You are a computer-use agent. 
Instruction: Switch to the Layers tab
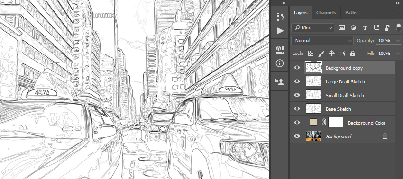click(301, 13)
